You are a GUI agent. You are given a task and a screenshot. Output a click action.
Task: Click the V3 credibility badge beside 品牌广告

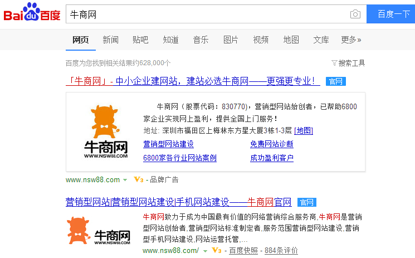(138, 179)
